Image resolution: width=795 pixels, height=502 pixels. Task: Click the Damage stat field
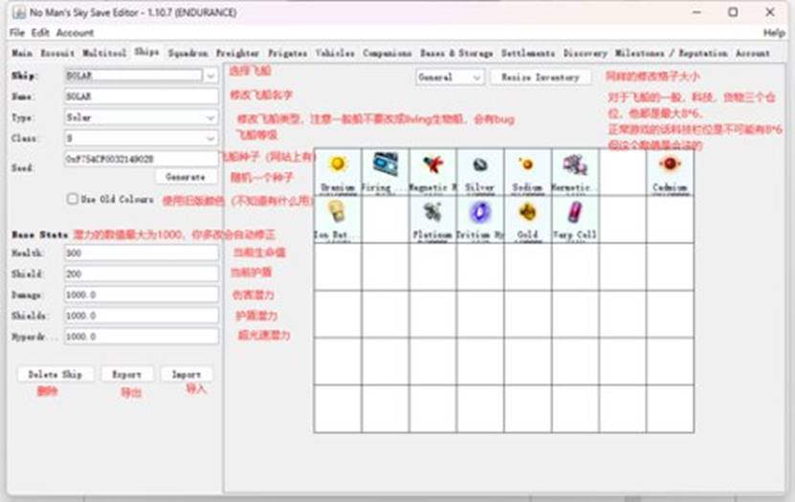pyautogui.click(x=142, y=295)
